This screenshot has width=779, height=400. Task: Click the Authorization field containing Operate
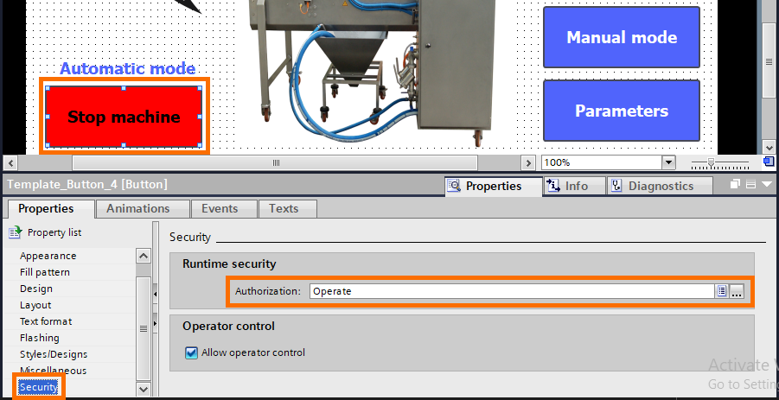point(512,291)
